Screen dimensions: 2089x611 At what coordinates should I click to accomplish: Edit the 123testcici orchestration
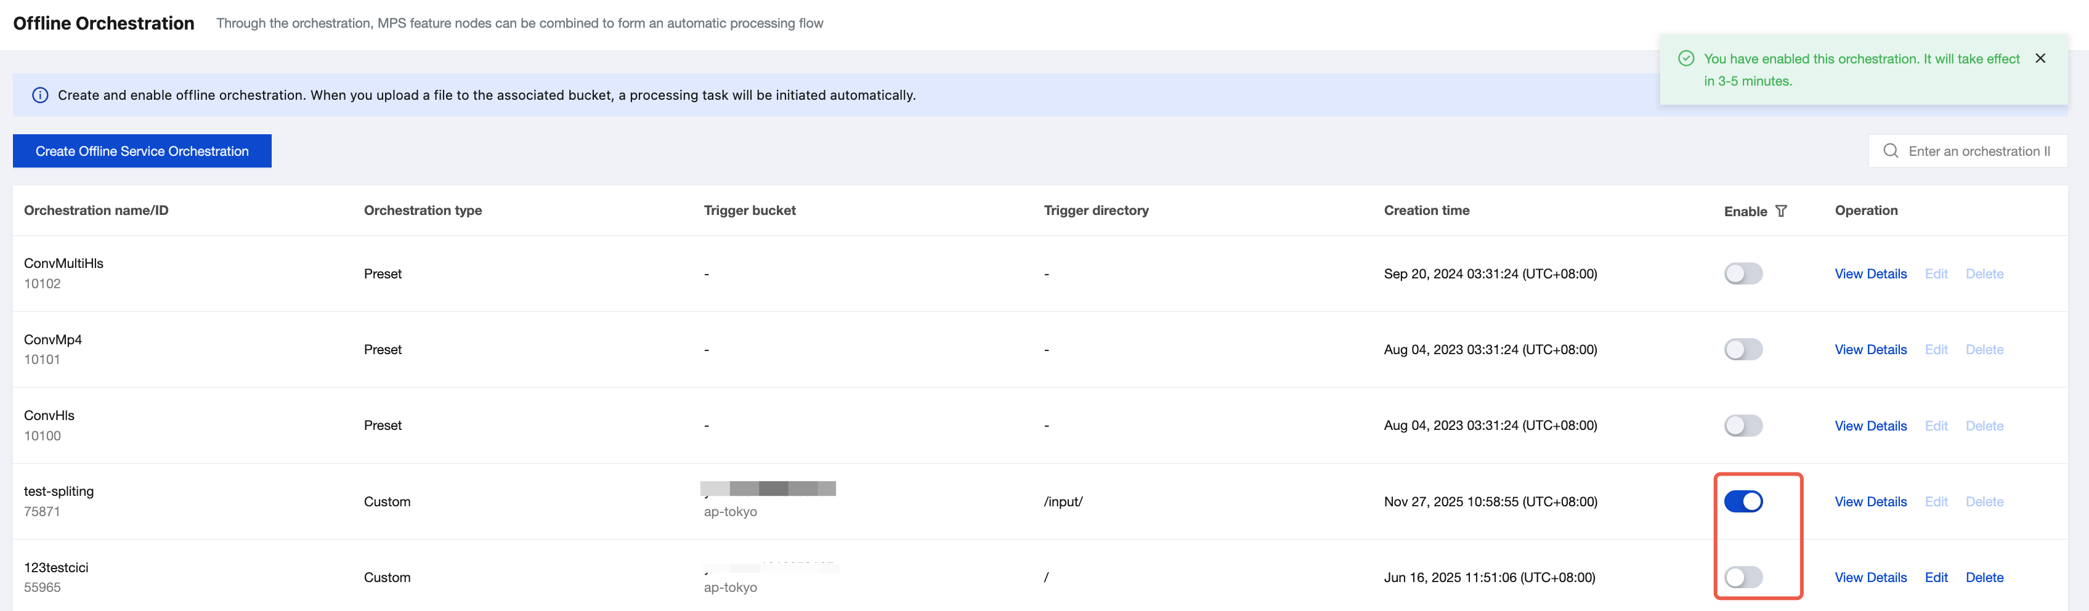[1936, 577]
